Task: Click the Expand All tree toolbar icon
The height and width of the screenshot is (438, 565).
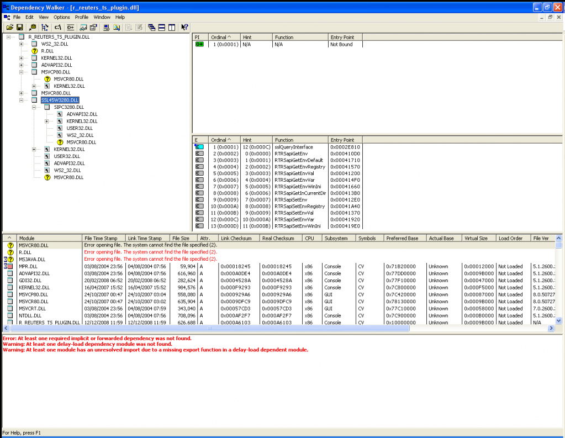Action: tap(129, 27)
